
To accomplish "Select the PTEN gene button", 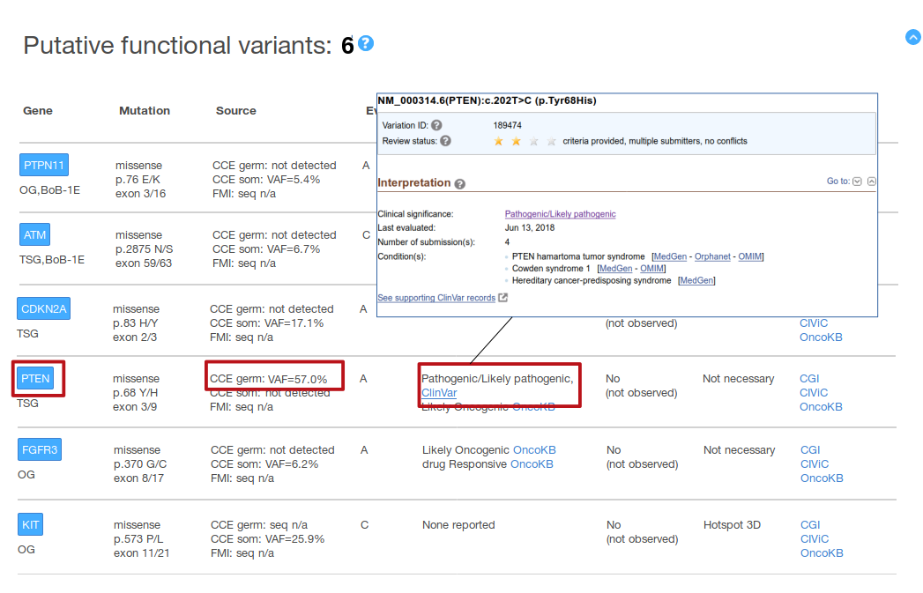I will click(36, 379).
